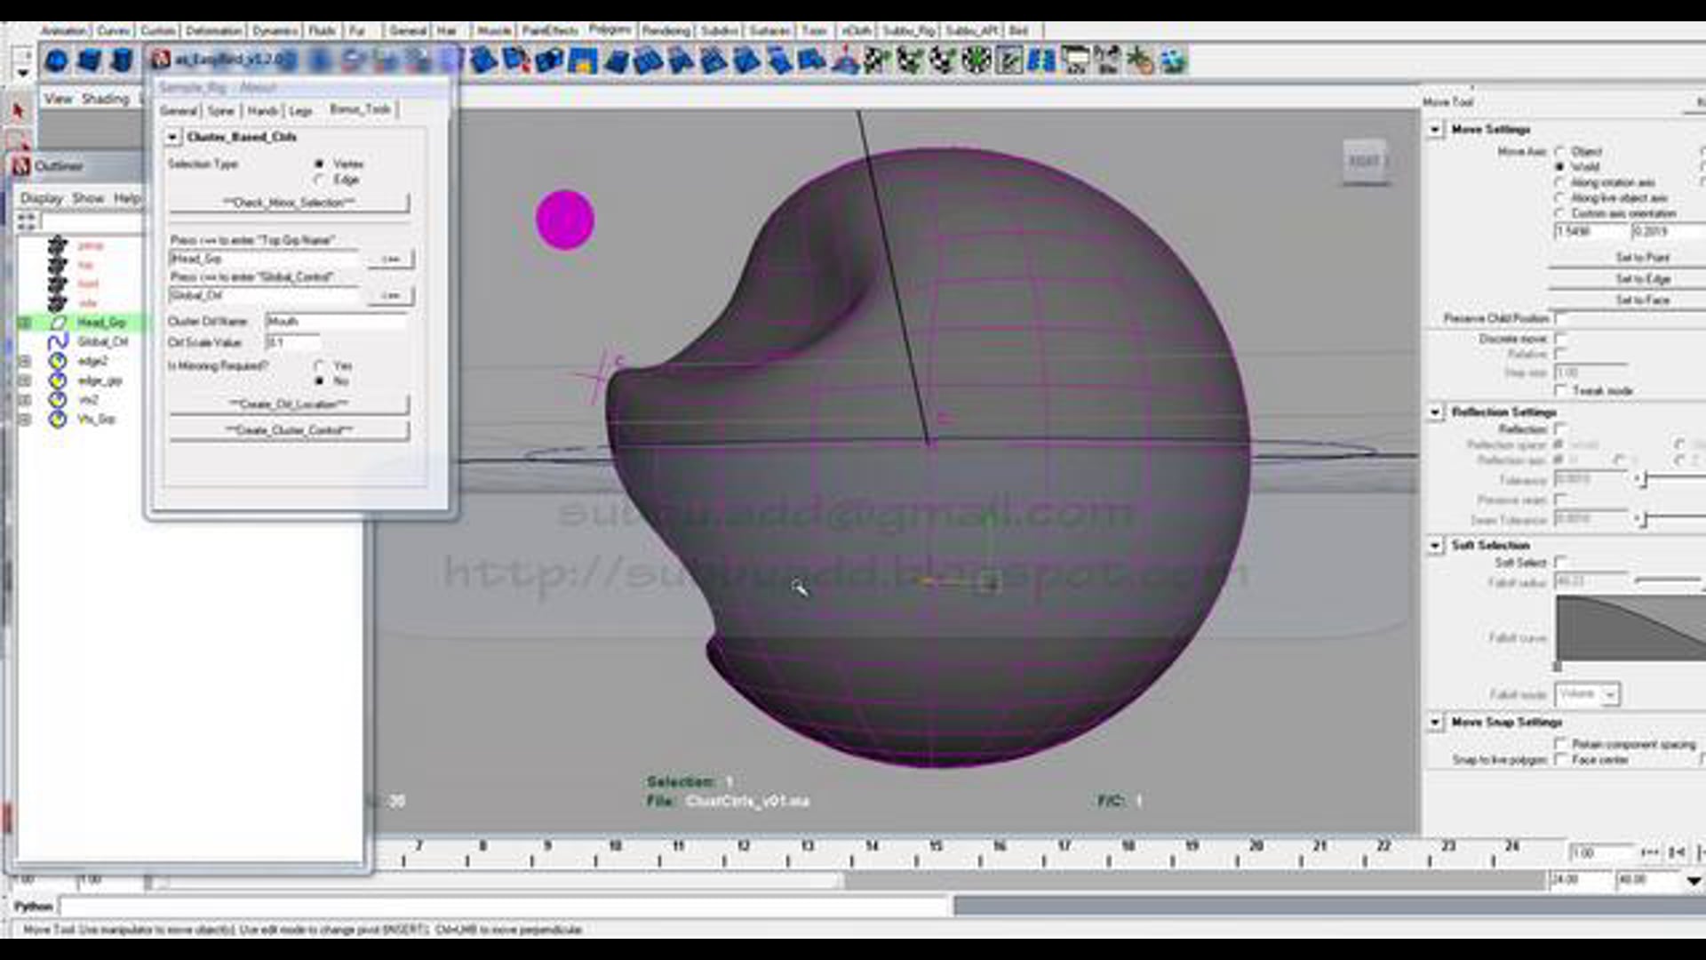Viewport: 1706px width, 960px height.
Task: Open the Display menu in the Outliner
Action: coord(42,198)
